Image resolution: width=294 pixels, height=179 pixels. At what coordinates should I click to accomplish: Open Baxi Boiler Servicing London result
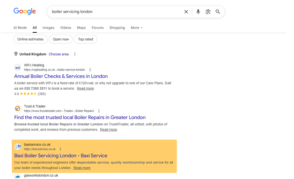point(61,156)
